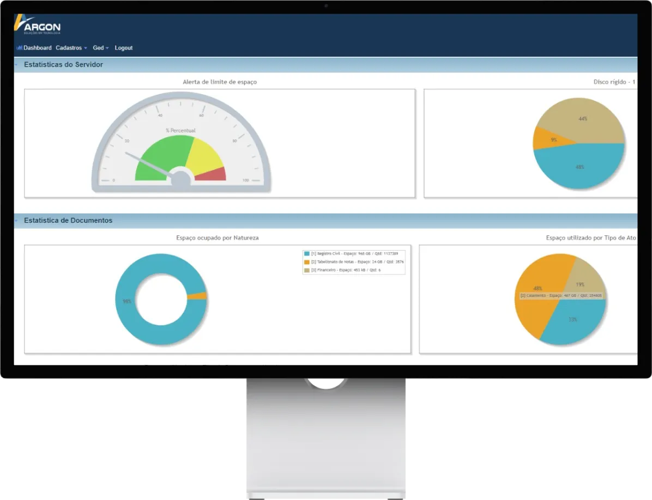The image size is (652, 500).
Task: Click the 98% blue donut chart segment
Action: pyautogui.click(x=125, y=301)
